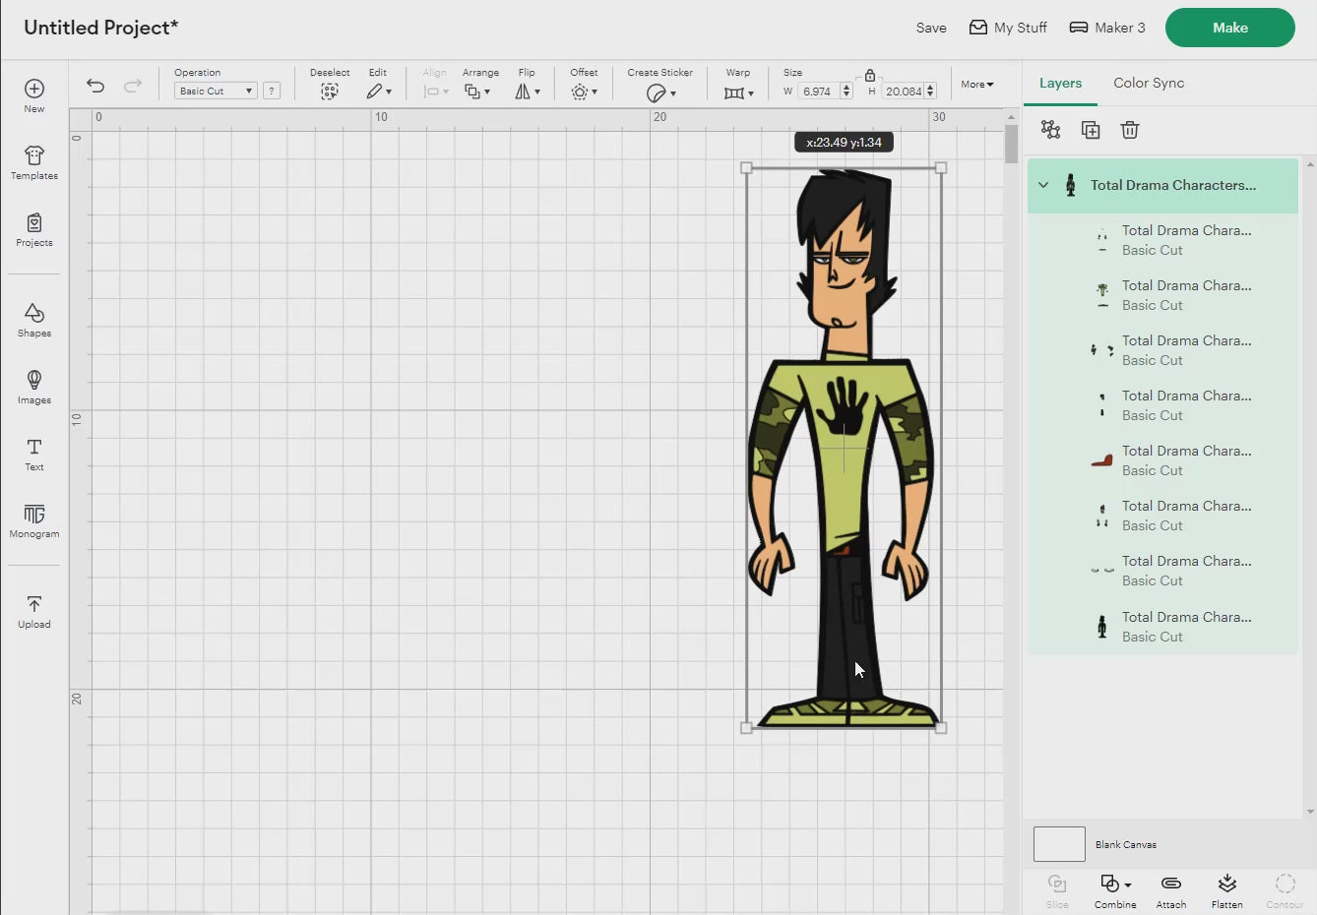The width and height of the screenshot is (1317, 915).
Task: Open the Flip dropdown
Action: tap(528, 91)
